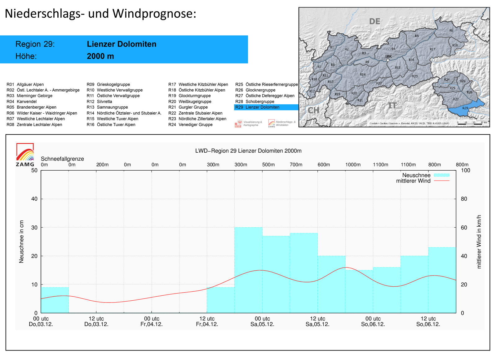Click the IBK marker on the map

(x=388, y=60)
